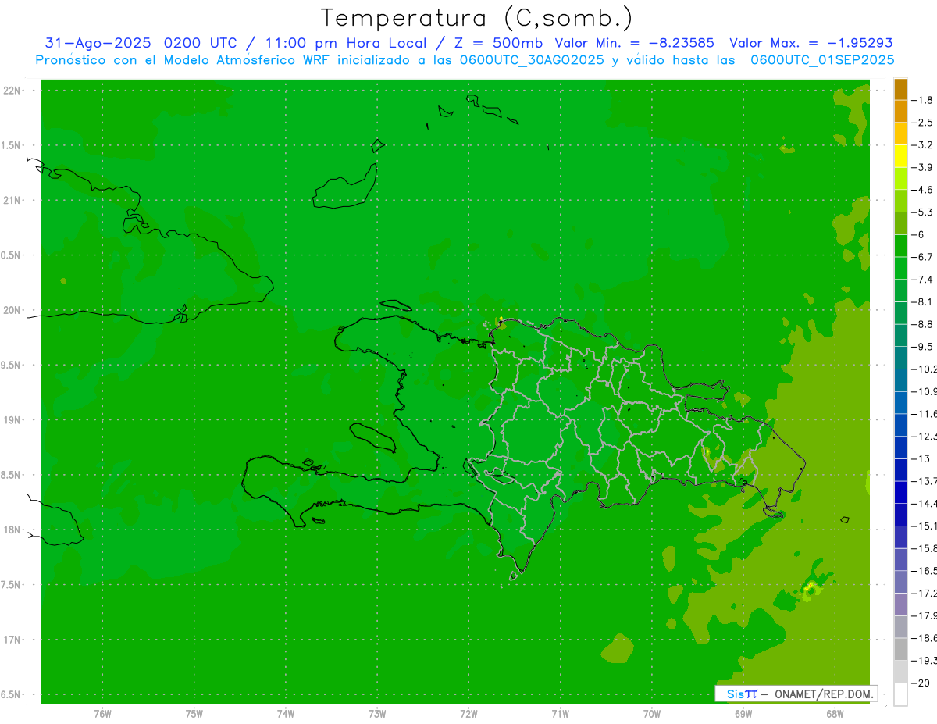The height and width of the screenshot is (724, 937).
Task: Click the '21N' latitude label
Action: tap(12, 201)
